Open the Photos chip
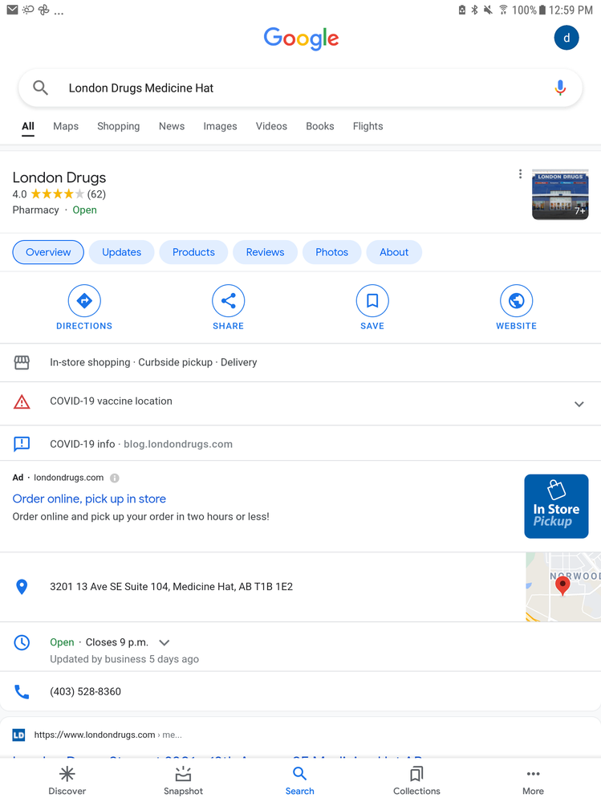Image resolution: width=601 pixels, height=802 pixels. coord(331,252)
